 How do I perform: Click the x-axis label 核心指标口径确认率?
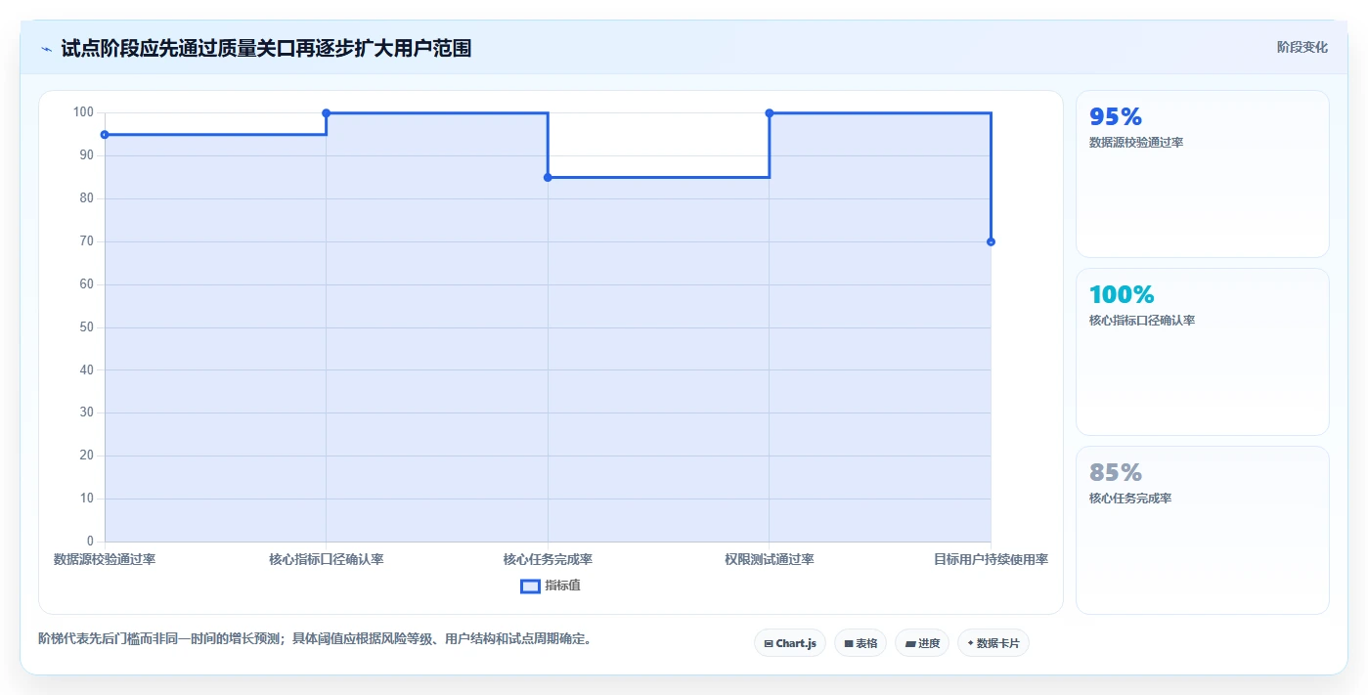tap(327, 560)
